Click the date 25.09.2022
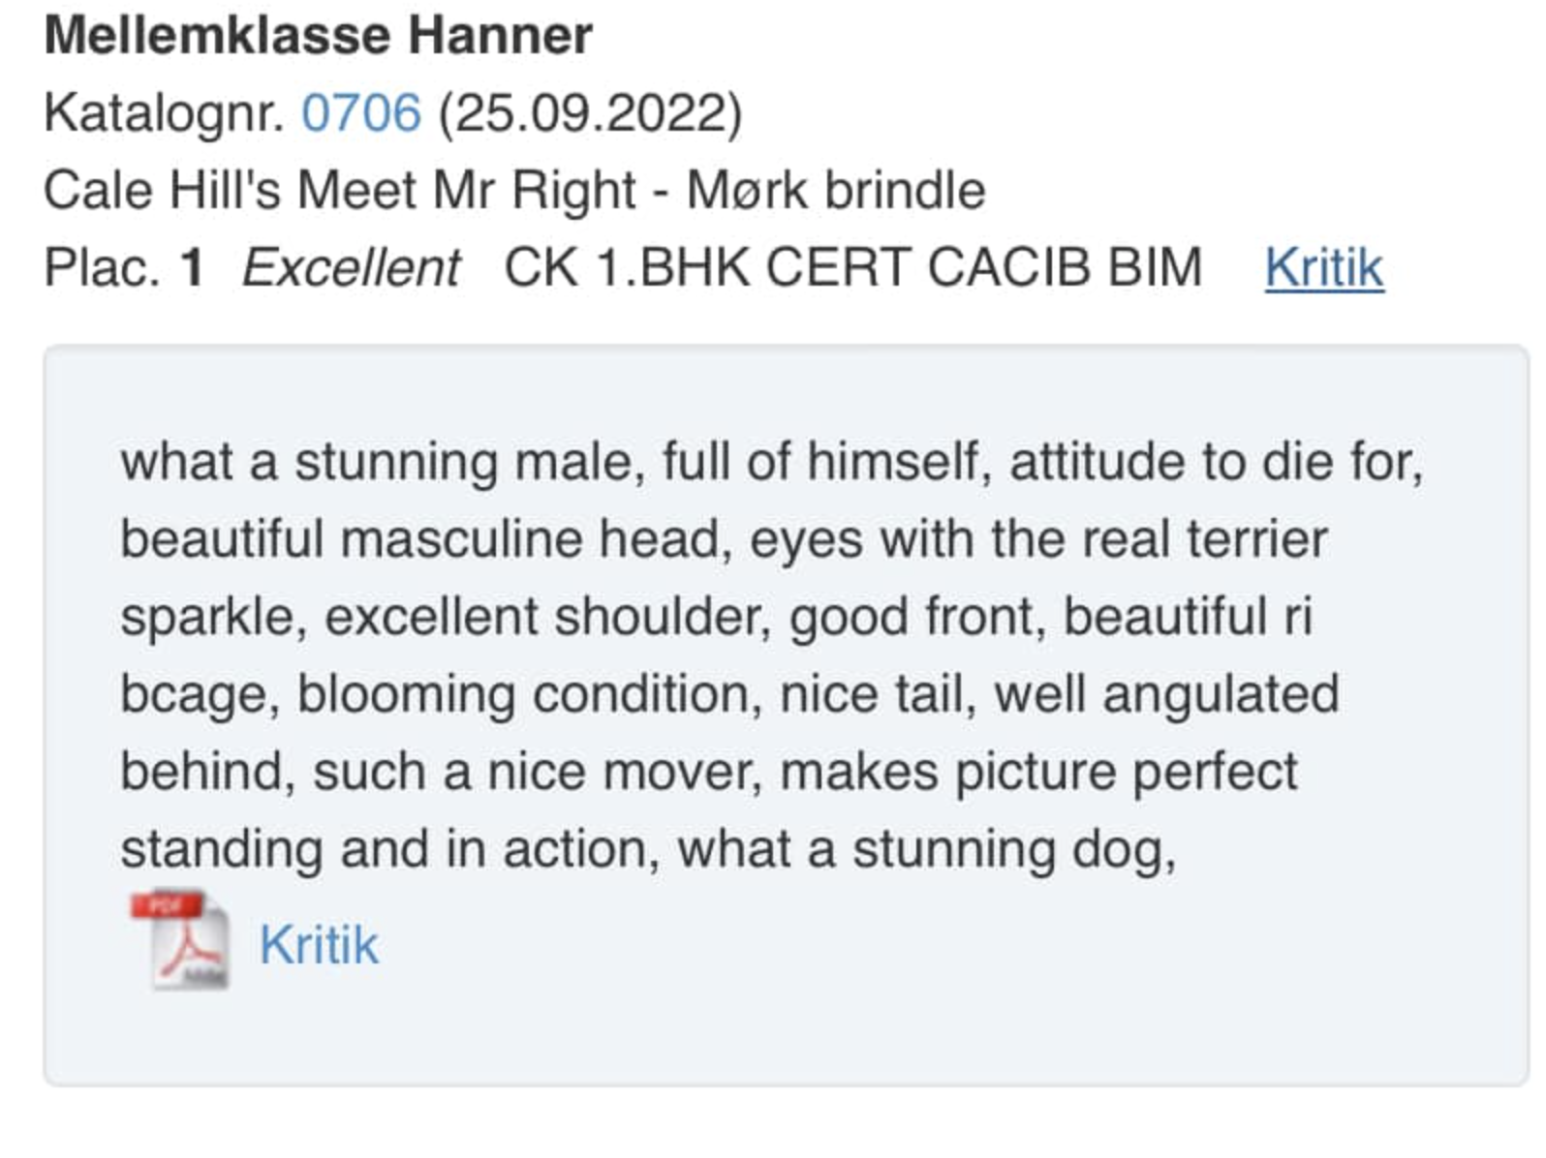 coord(591,113)
